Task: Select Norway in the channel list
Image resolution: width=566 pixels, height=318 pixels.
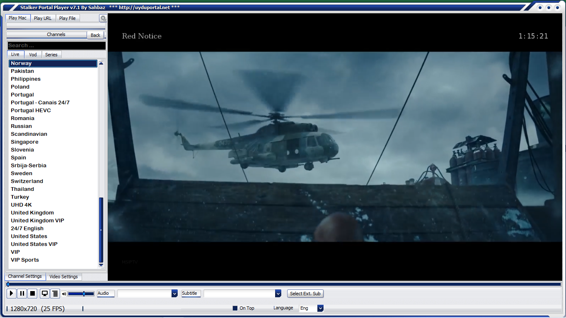Action: coord(53,63)
